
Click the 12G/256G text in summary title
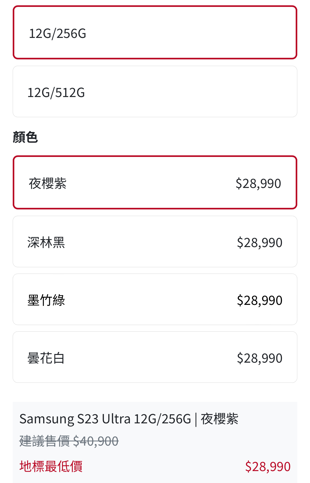162,419
